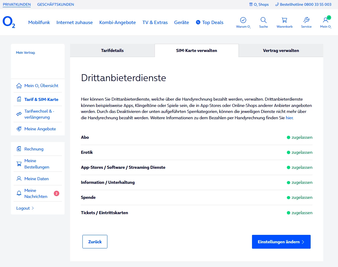This screenshot has width=338, height=267.
Task: Open the Geräte menu
Action: [182, 23]
